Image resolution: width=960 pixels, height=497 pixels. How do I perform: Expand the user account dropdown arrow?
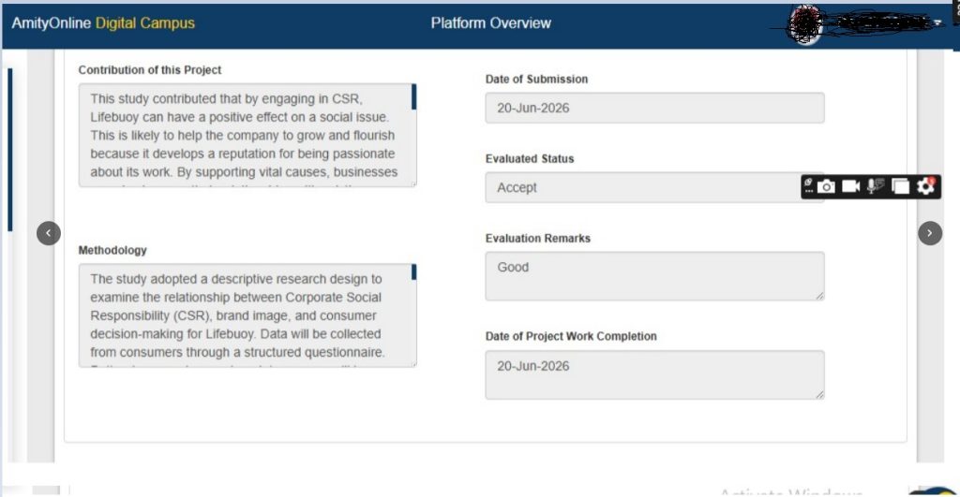(937, 23)
